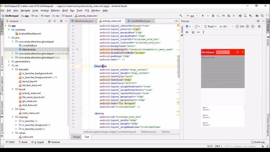The width and height of the screenshot is (270, 152).
Task: Collapse the layout folder in tree
Action: point(13,89)
